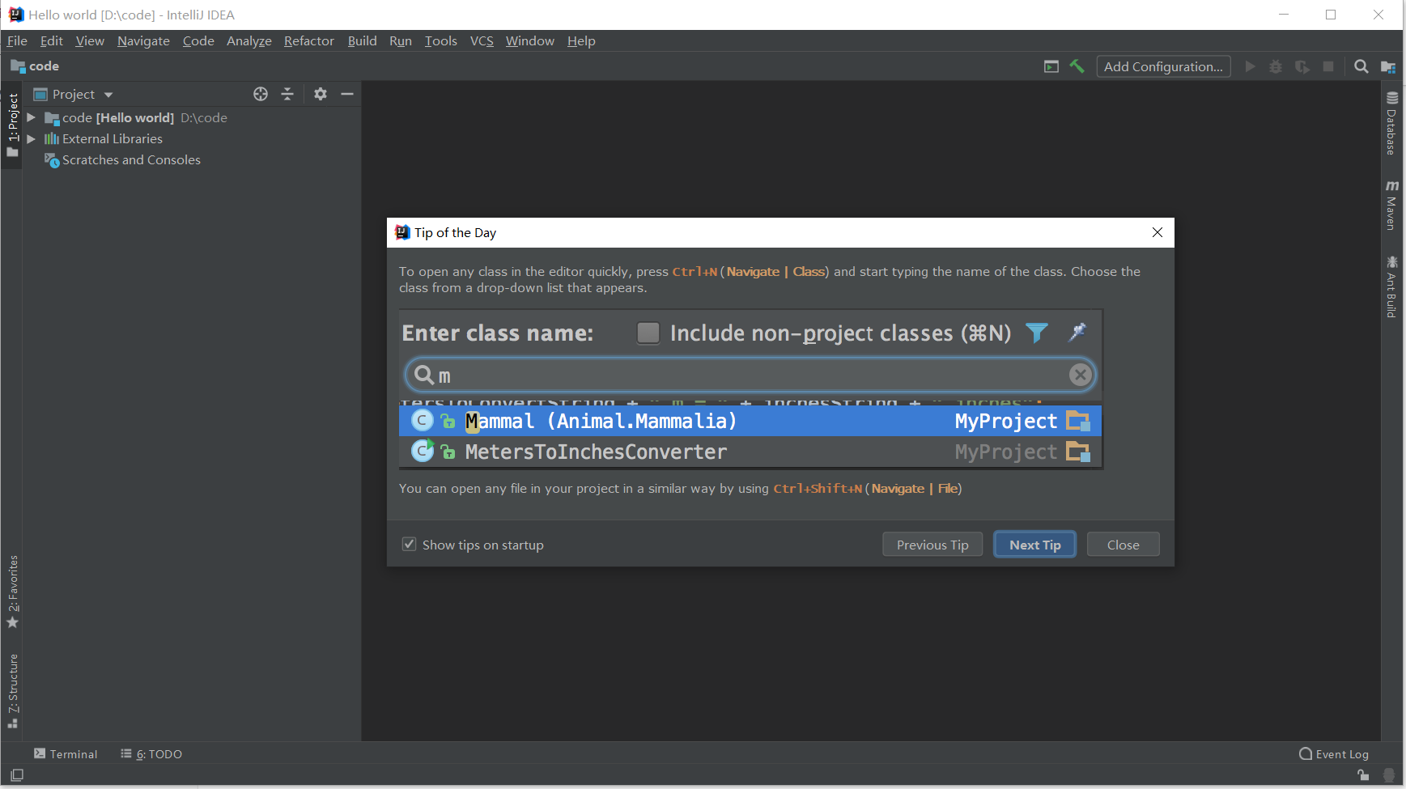Click the Build project hammer icon

click(x=1077, y=66)
